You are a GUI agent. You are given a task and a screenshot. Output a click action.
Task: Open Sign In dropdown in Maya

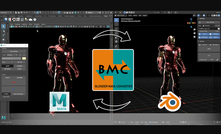92,12
